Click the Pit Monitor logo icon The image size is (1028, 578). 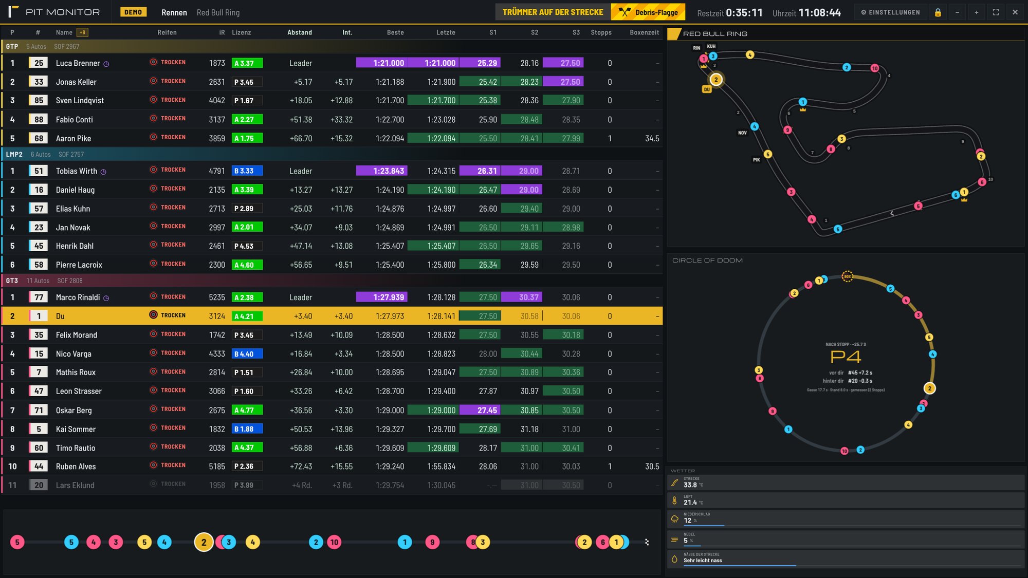pyautogui.click(x=13, y=12)
